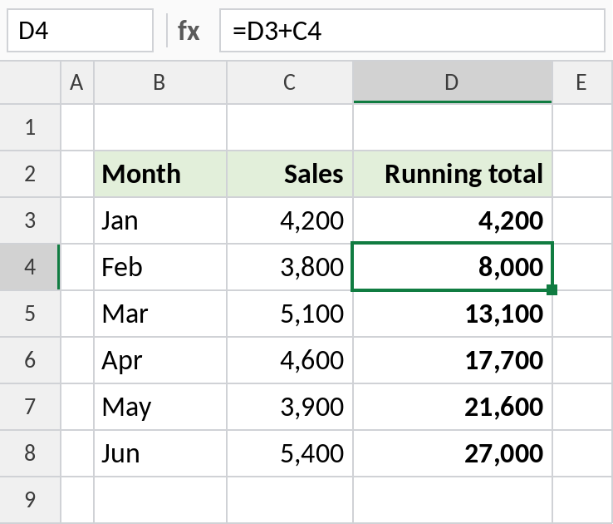Screen dimensions: 613x524
Task: Select running total cell 13,100
Action: 453,314
